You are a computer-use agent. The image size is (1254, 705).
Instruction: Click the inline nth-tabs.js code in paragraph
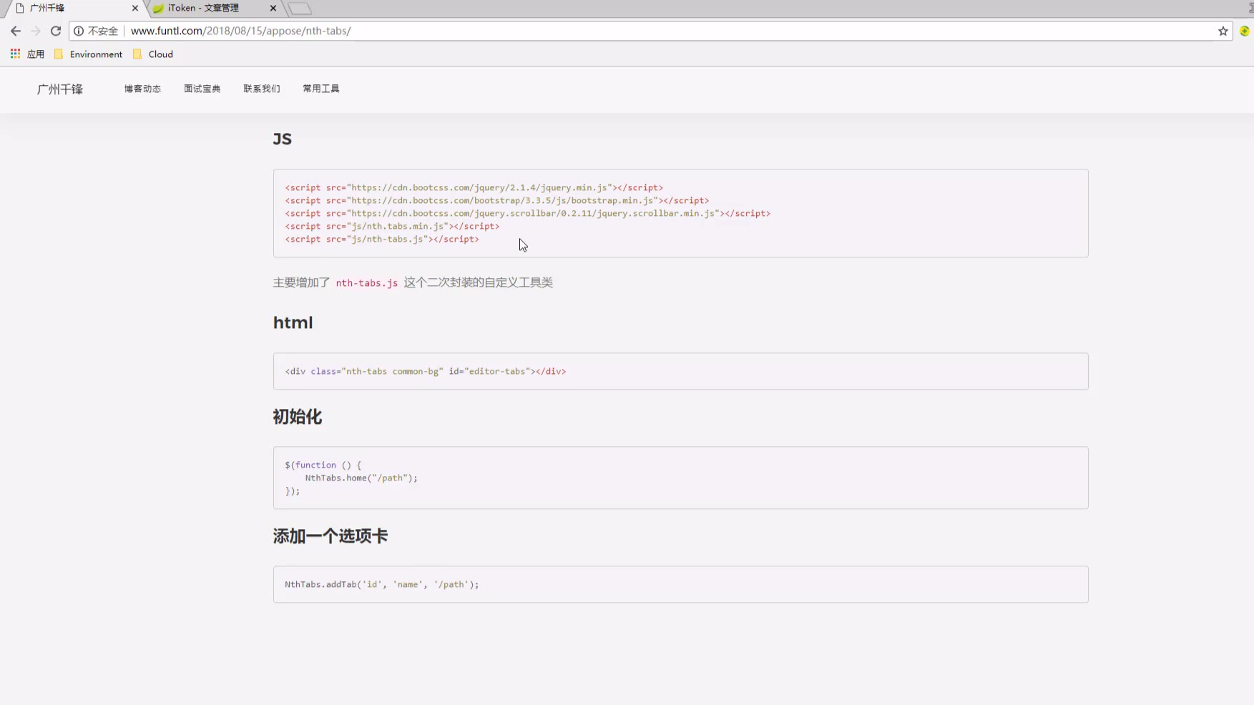(366, 283)
